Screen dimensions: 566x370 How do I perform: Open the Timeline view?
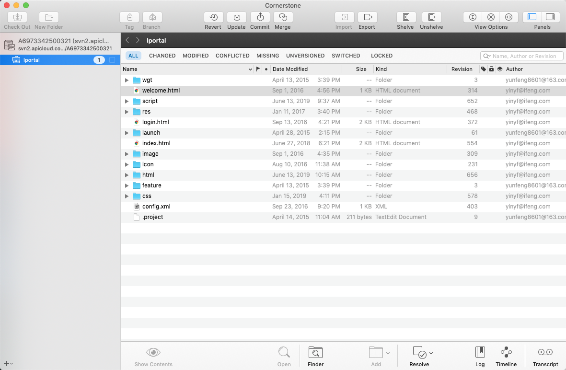[506, 352]
